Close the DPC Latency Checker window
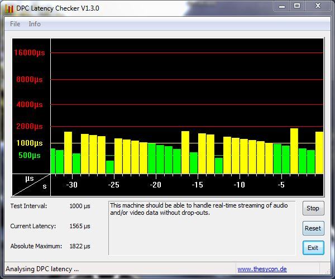Screen dimensions: 335x279 pos(318,6)
